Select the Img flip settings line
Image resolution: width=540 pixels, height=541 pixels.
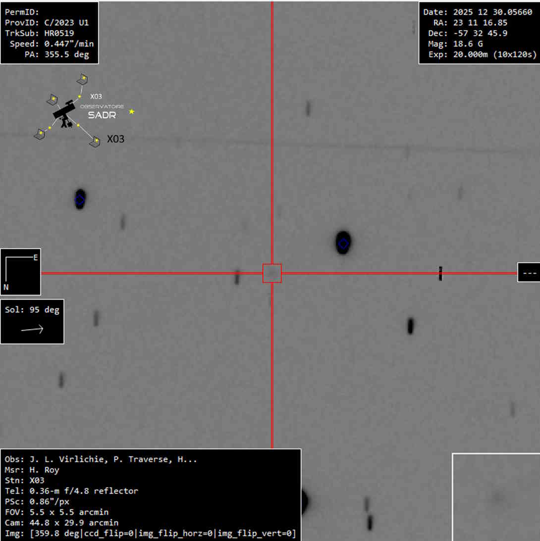pos(150,533)
